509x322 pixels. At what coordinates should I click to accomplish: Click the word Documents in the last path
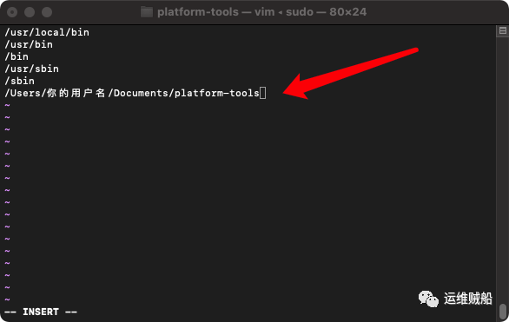(141, 93)
